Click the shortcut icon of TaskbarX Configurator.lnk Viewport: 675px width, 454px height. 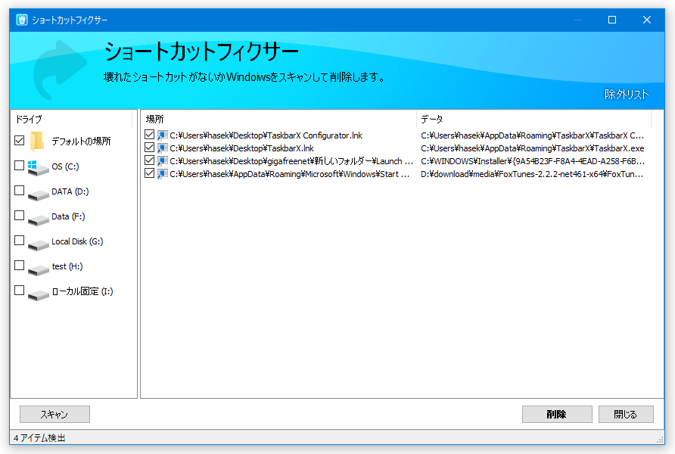162,135
